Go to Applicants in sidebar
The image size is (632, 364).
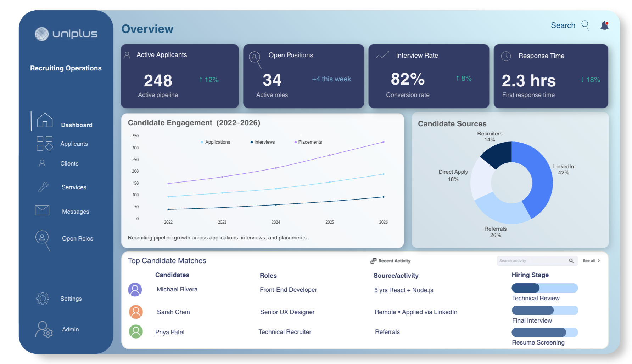[x=74, y=144]
